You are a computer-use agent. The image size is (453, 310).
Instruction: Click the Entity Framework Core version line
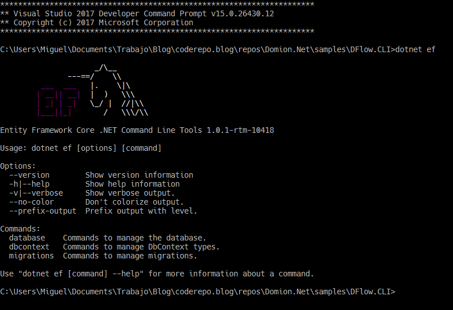[137, 130]
